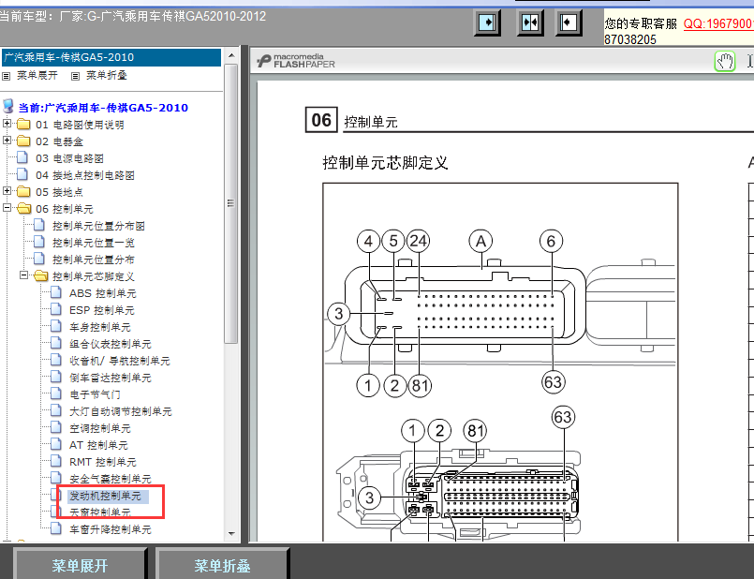Open 电子节气门 page
The image size is (754, 579).
pyautogui.click(x=95, y=394)
